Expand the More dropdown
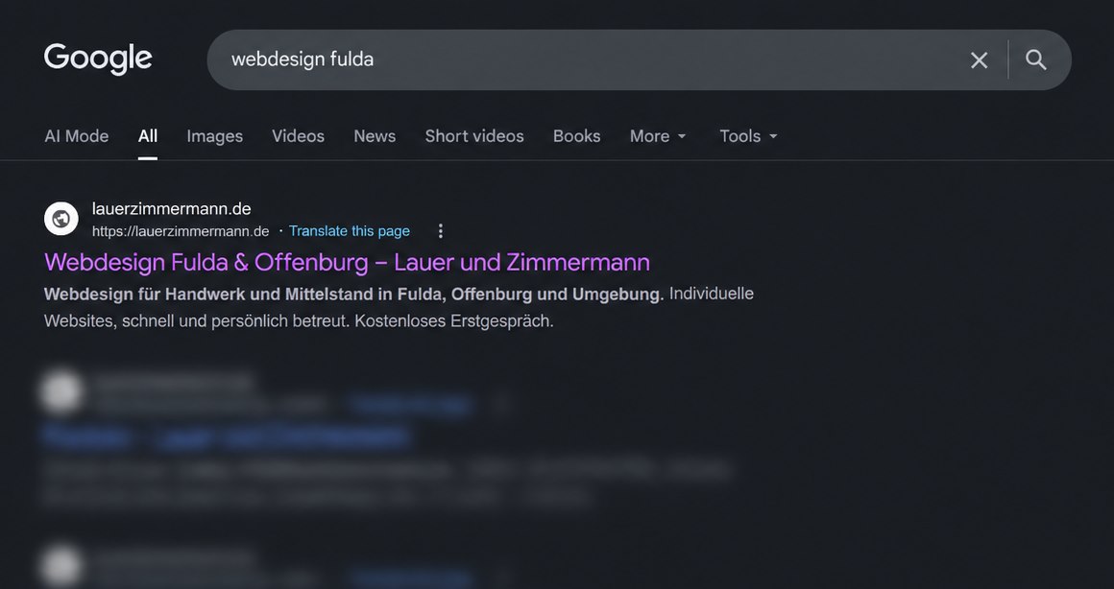 (658, 136)
